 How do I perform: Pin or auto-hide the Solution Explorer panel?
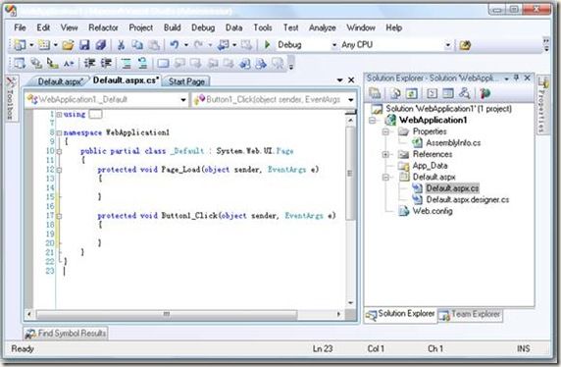tap(516, 78)
